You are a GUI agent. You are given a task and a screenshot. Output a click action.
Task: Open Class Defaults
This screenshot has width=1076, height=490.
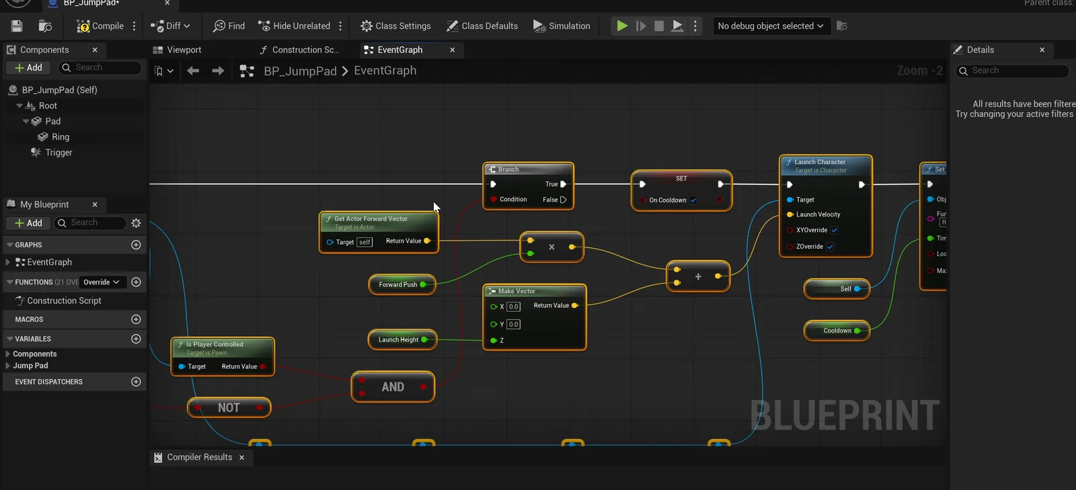[482, 26]
